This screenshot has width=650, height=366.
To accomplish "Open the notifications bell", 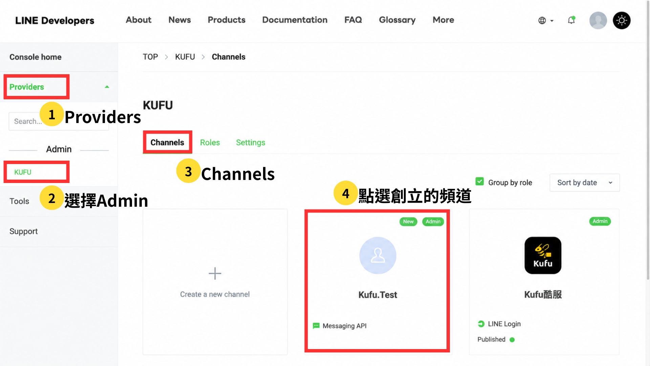I will (x=571, y=20).
